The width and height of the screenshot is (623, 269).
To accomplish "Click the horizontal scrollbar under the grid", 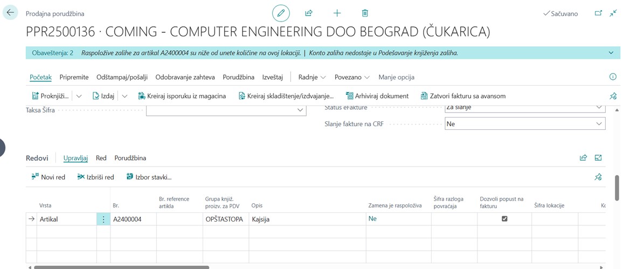I will (x=121, y=267).
